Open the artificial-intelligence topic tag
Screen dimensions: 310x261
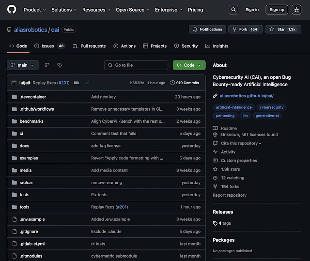click(x=233, y=107)
